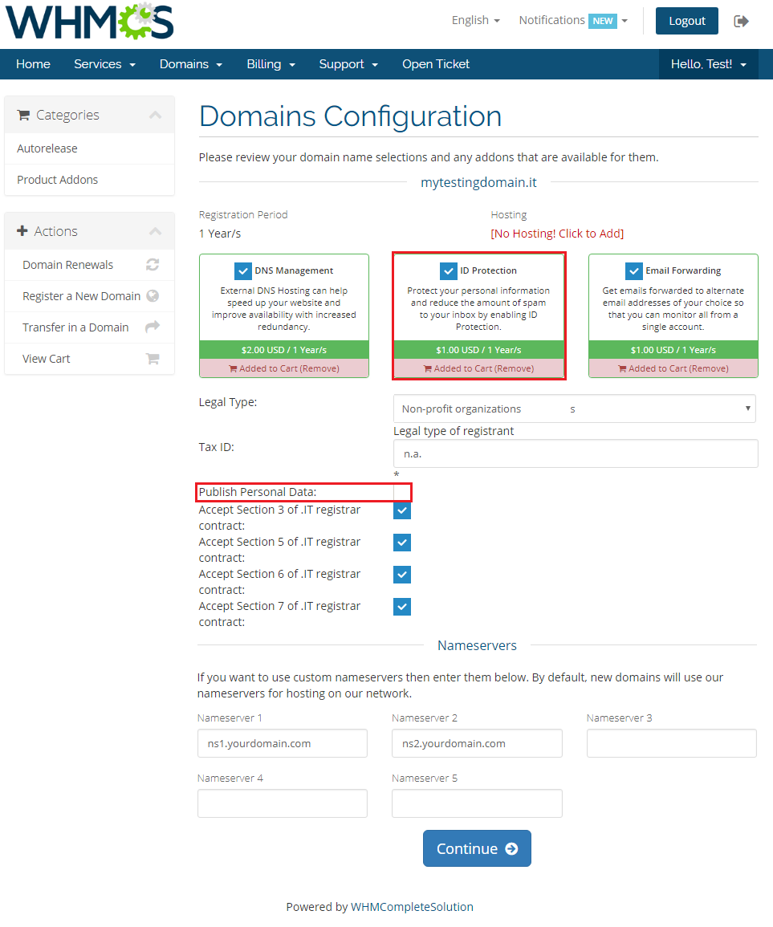Toggle Accept Section 5 checkbox

[x=402, y=543]
